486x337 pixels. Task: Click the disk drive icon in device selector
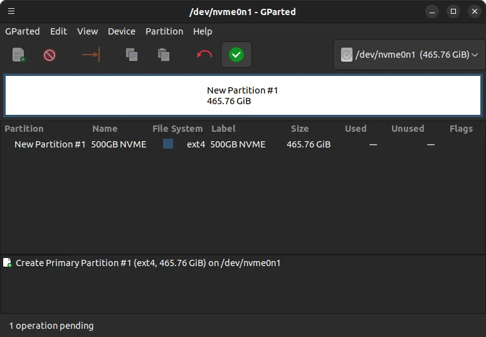347,55
